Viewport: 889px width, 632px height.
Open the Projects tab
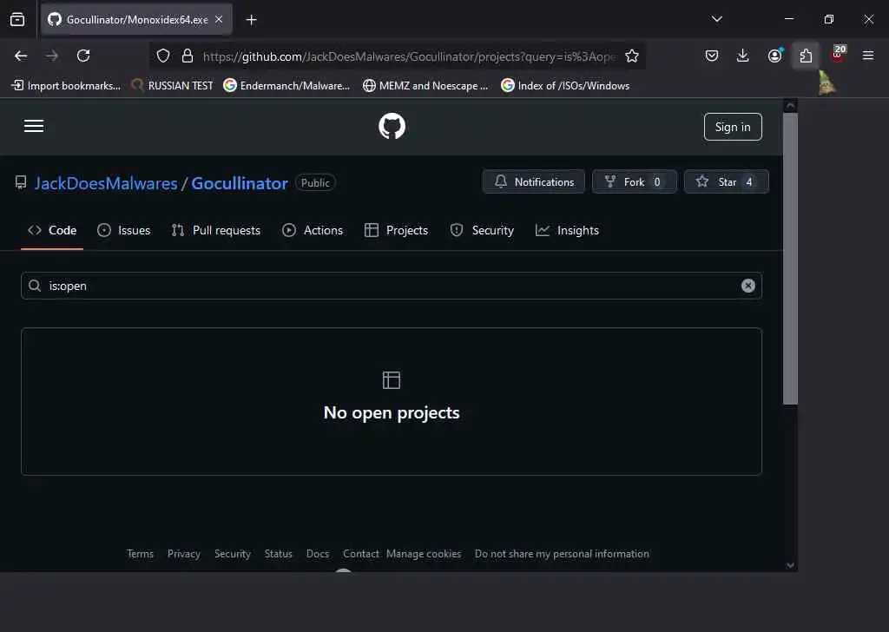396,230
